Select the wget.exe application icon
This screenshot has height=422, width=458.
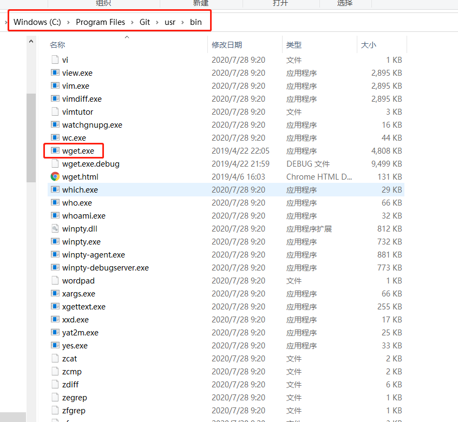click(x=55, y=150)
